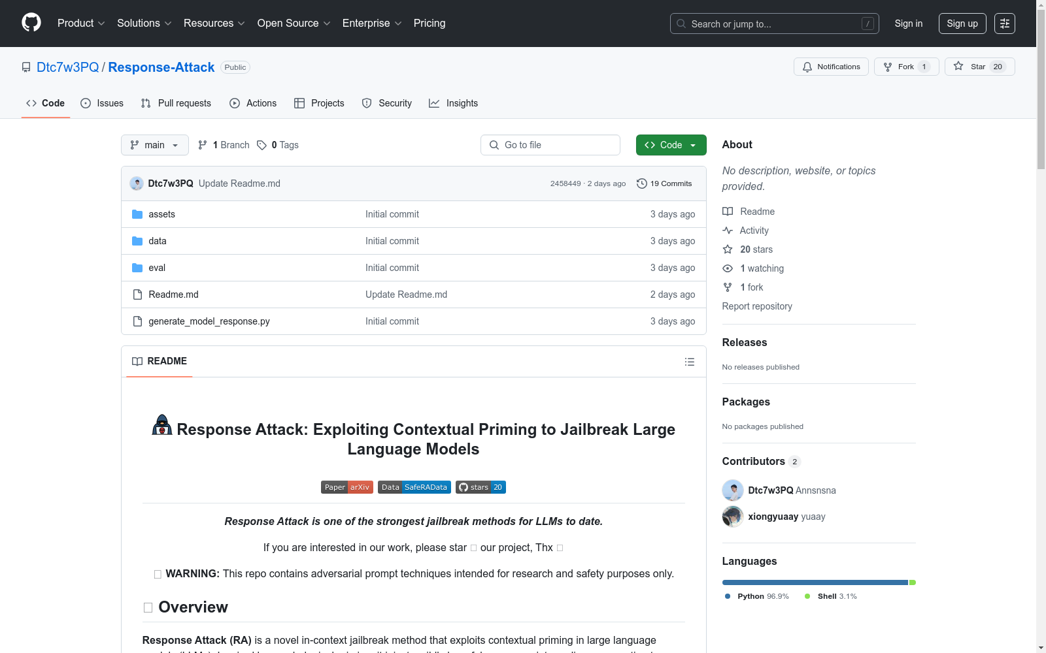Click the Python blue language dot
This screenshot has width=1046, height=653.
pos(728,596)
